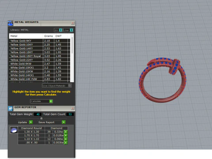Click the round diamond gem thumbnail

pyautogui.click(x=14, y=130)
